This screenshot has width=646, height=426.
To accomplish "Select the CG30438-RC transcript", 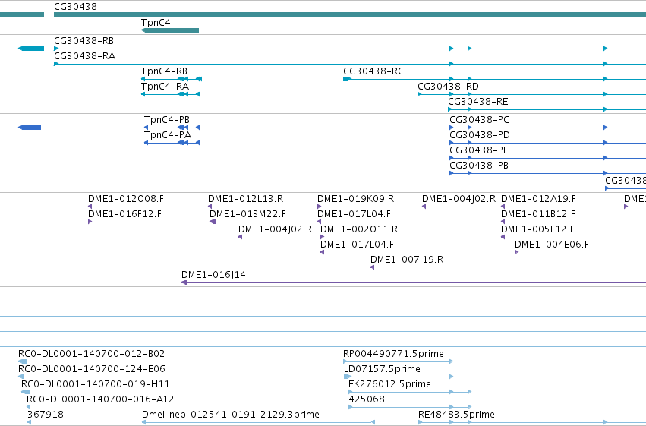I will pyautogui.click(x=494, y=79).
